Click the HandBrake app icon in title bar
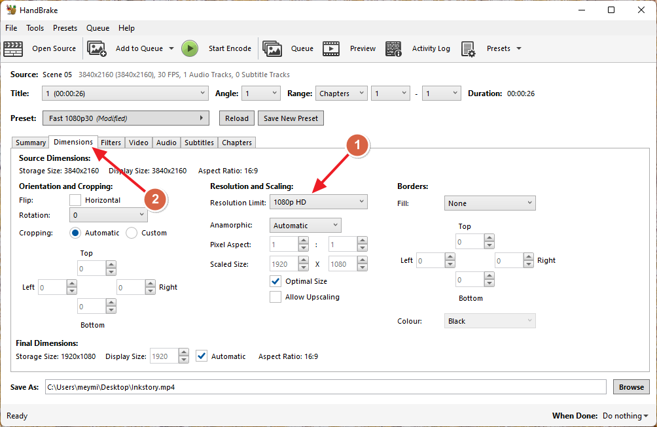Viewport: 657px width, 427px height. click(11, 10)
